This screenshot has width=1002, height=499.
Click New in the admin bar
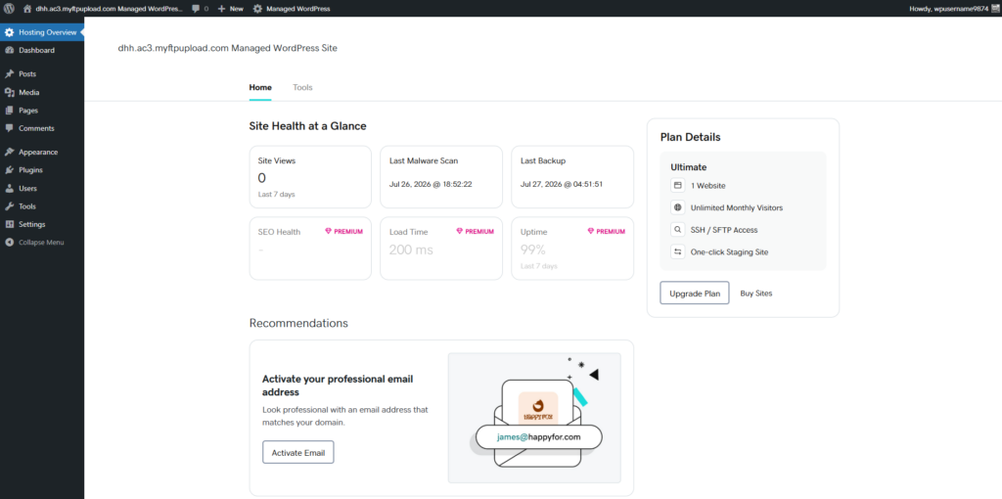point(230,9)
